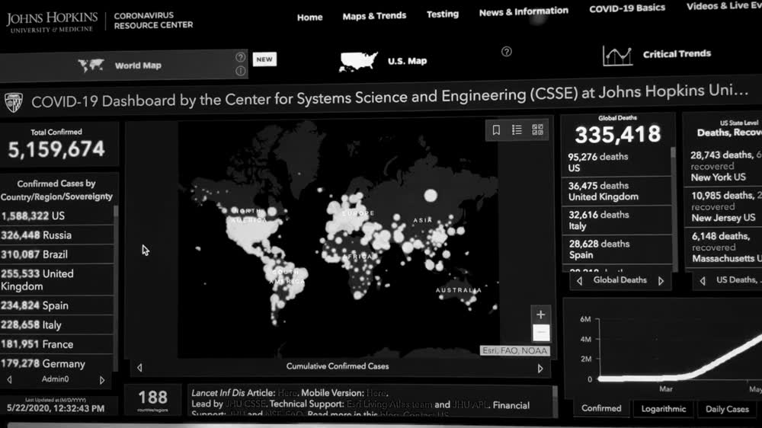Click left arrow beside US Deaths
This screenshot has width=762, height=428.
pos(703,281)
